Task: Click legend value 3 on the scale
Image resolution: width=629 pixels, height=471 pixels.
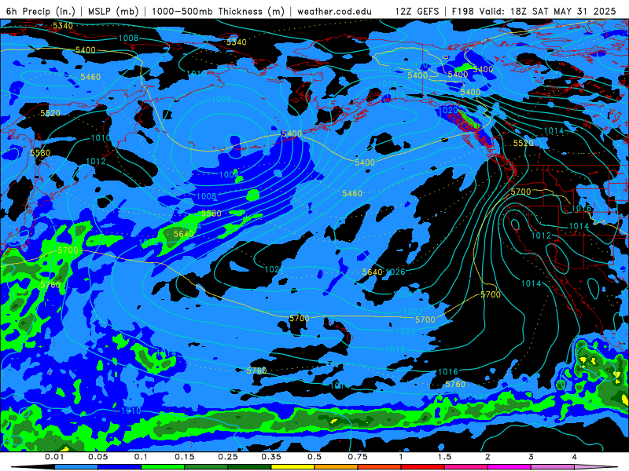Action: 531,457
